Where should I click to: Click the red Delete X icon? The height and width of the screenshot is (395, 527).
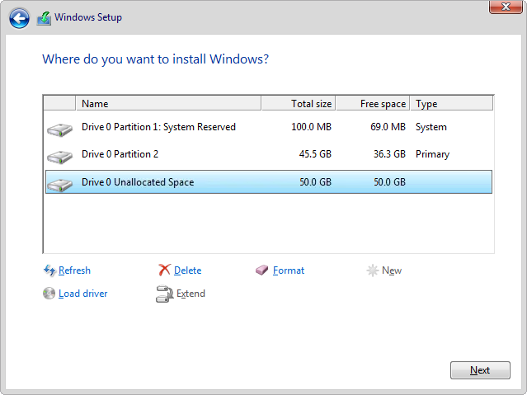tap(164, 270)
